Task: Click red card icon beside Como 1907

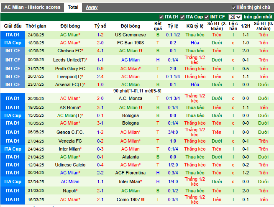Action: tap(143, 199)
